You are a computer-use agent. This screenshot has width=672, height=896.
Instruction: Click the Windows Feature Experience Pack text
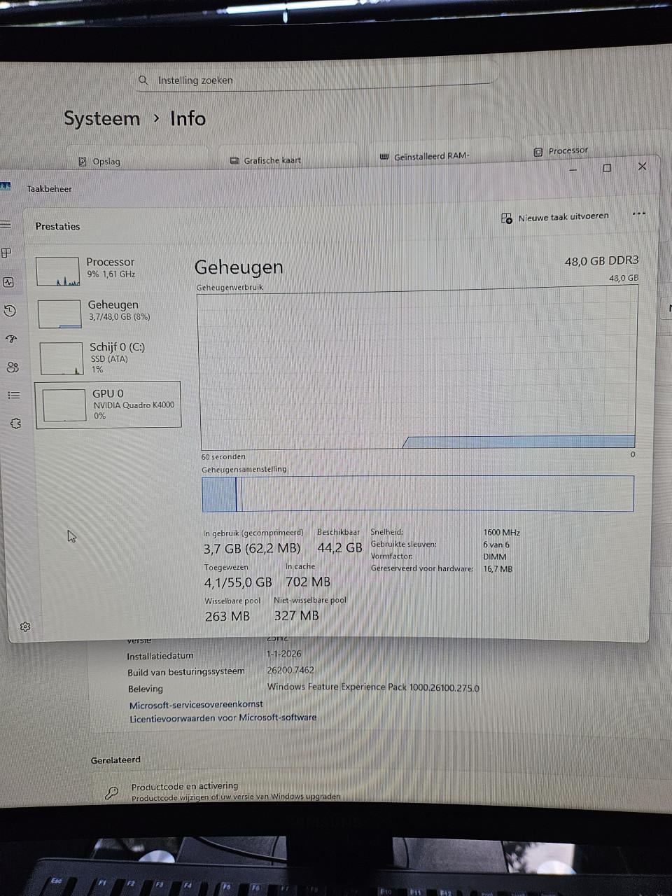pyautogui.click(x=373, y=687)
